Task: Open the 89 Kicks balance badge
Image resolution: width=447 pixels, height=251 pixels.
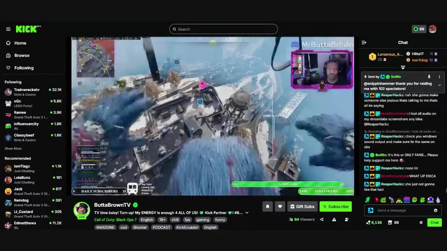Action: pyautogui.click(x=419, y=29)
